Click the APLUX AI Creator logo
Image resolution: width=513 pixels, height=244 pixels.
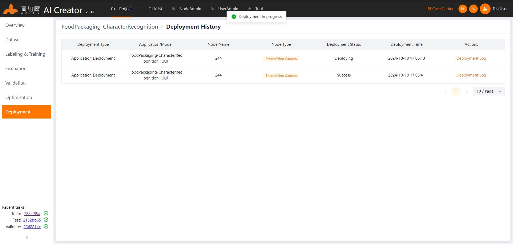click(49, 9)
